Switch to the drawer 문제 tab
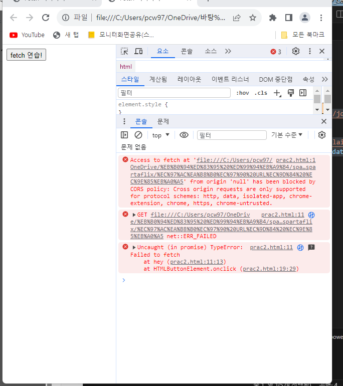Image resolution: width=343 pixels, height=386 pixels. 163,121
